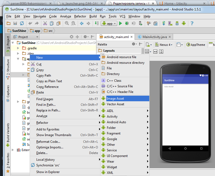Toggle Captures tool window side tab

click(x=8, y=93)
